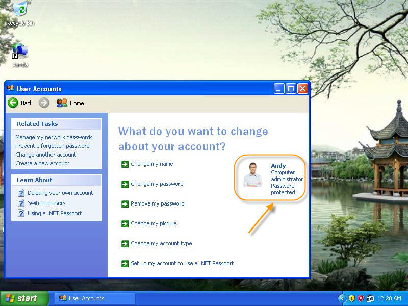Click green arrow beside .NET Passport setup

tap(125, 264)
